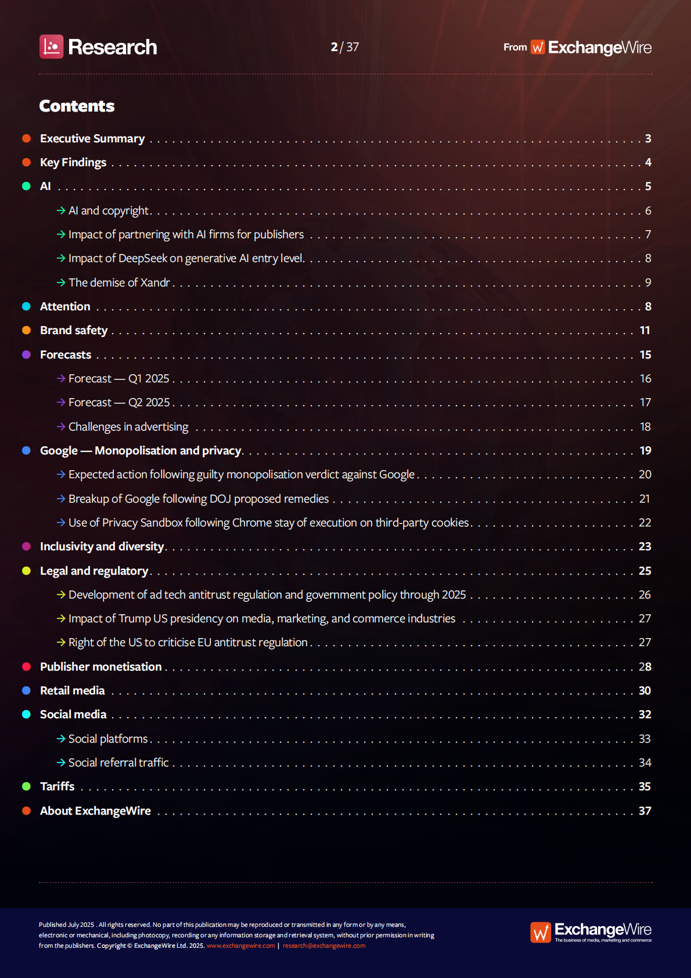Click the orange bullet beside Executive Summary
The height and width of the screenshot is (978, 691).
(26, 138)
